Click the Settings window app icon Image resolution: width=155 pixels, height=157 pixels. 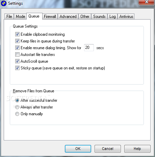(4, 3)
